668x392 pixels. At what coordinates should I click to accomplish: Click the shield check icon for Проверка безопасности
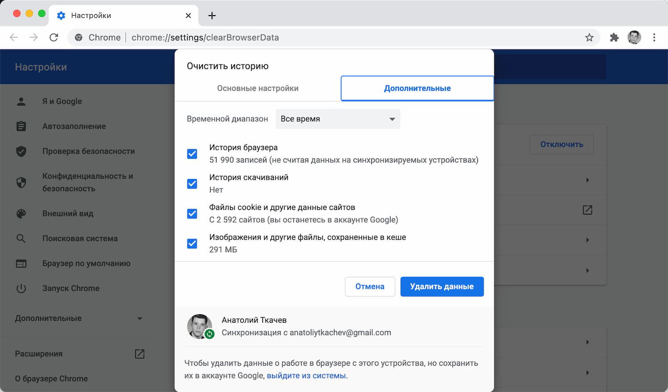click(21, 151)
